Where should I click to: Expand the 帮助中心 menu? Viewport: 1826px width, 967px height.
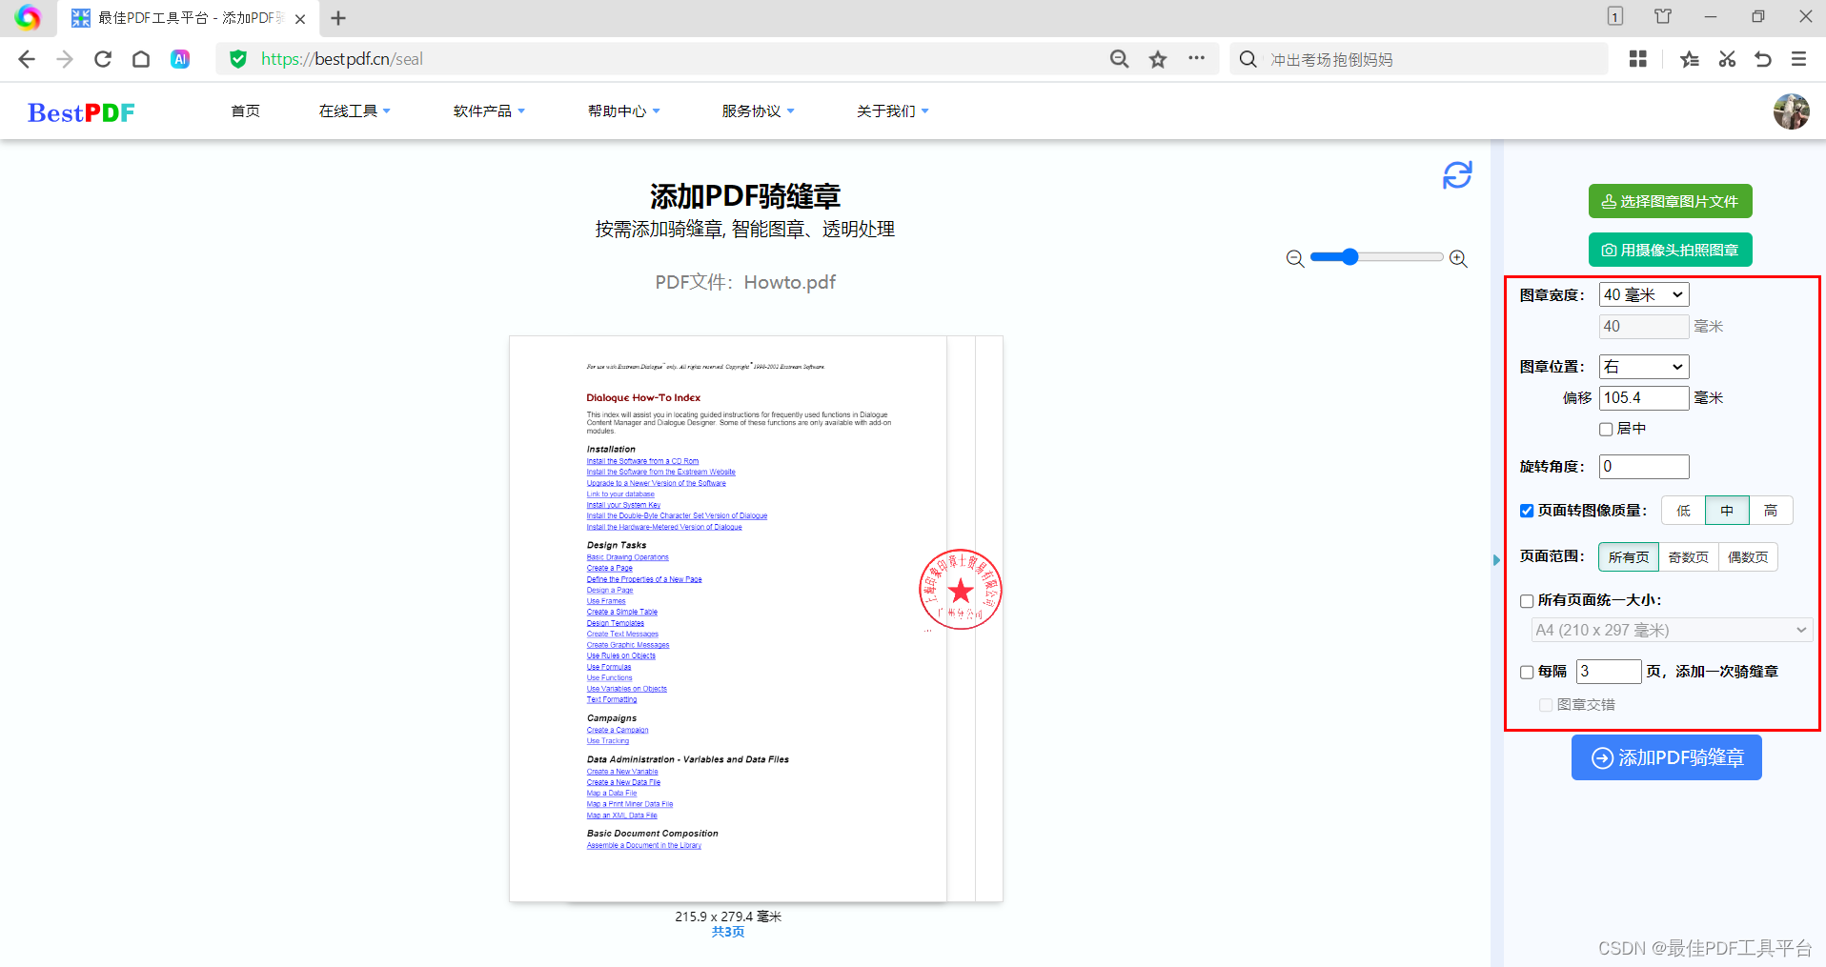623,111
